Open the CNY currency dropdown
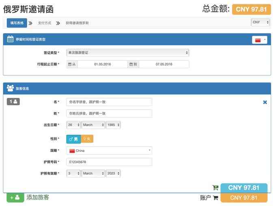Image resolution: width=276 pixels, height=206 pixels. click(260, 22)
